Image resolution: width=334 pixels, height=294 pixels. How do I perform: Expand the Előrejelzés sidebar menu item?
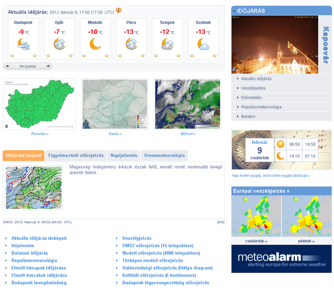(x=251, y=97)
